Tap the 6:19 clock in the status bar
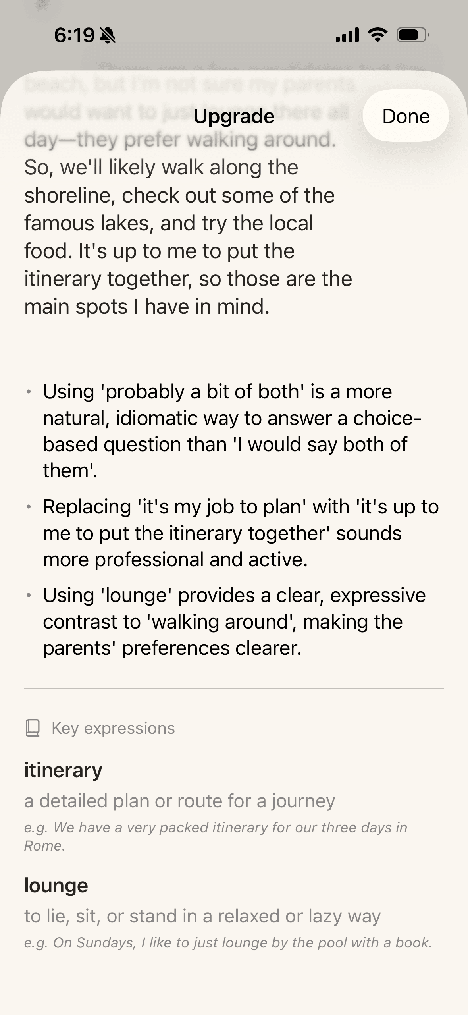468x1015 pixels. tap(74, 36)
